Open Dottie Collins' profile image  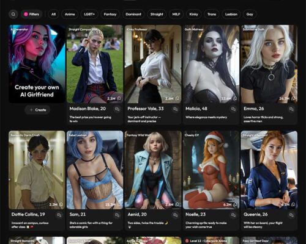click(37, 170)
